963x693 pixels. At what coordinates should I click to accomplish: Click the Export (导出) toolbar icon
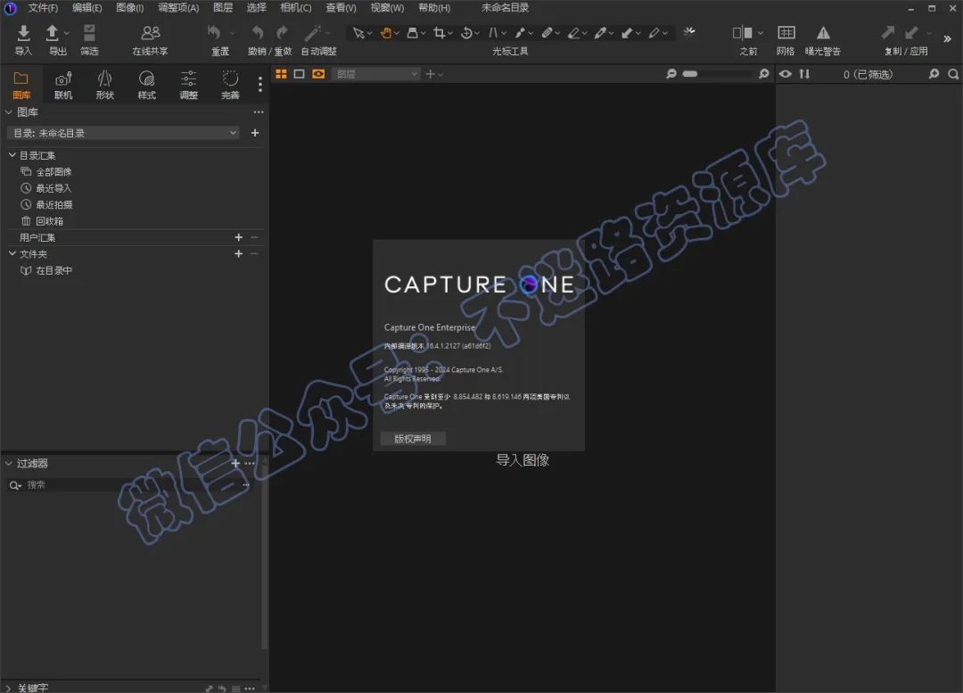[53, 33]
